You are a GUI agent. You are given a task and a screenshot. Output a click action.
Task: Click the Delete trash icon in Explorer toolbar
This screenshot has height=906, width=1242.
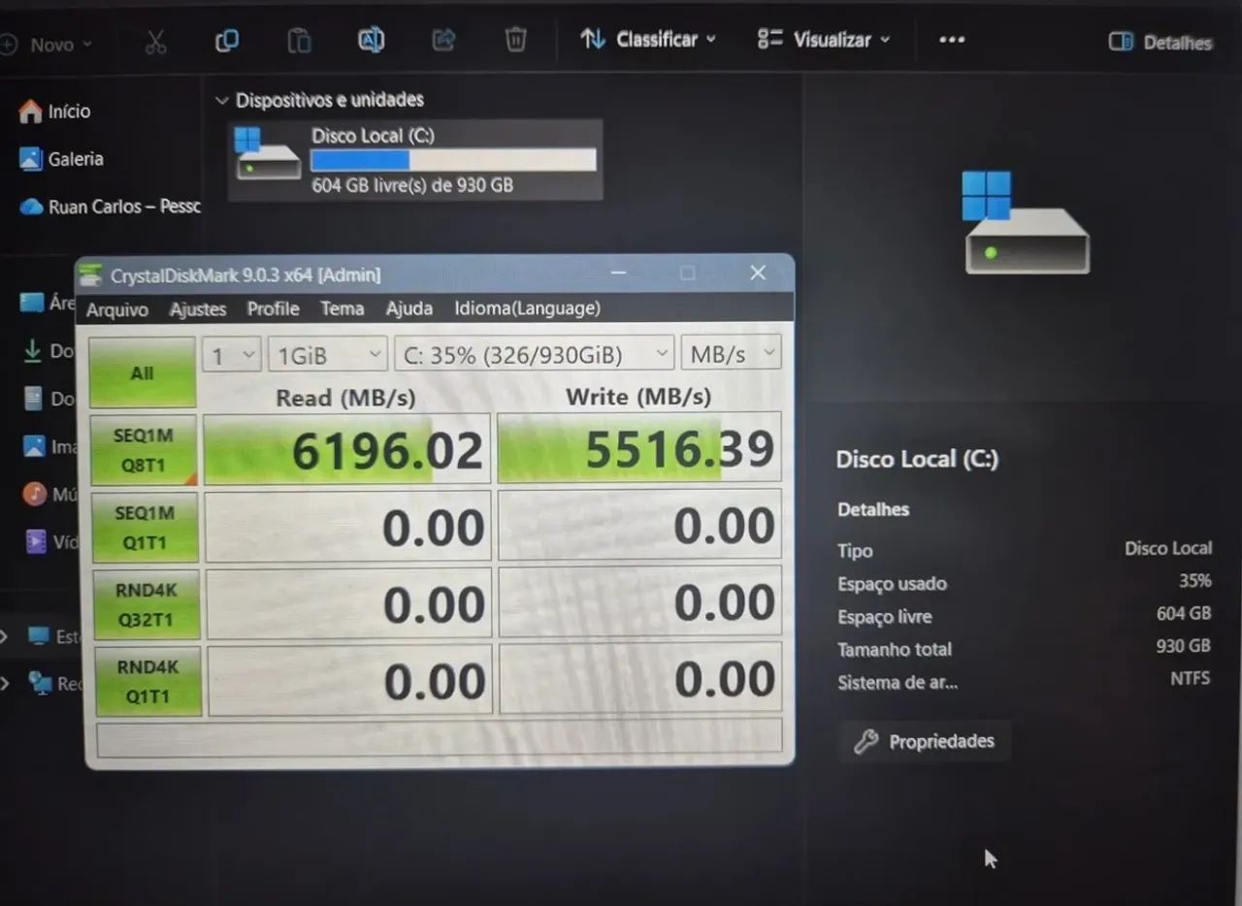click(515, 39)
